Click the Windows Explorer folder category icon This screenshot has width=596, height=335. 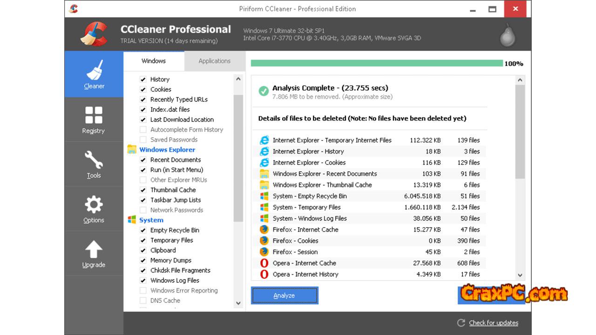pos(132,149)
